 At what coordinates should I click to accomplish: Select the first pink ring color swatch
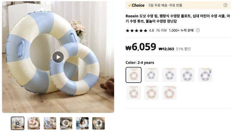[134, 75]
